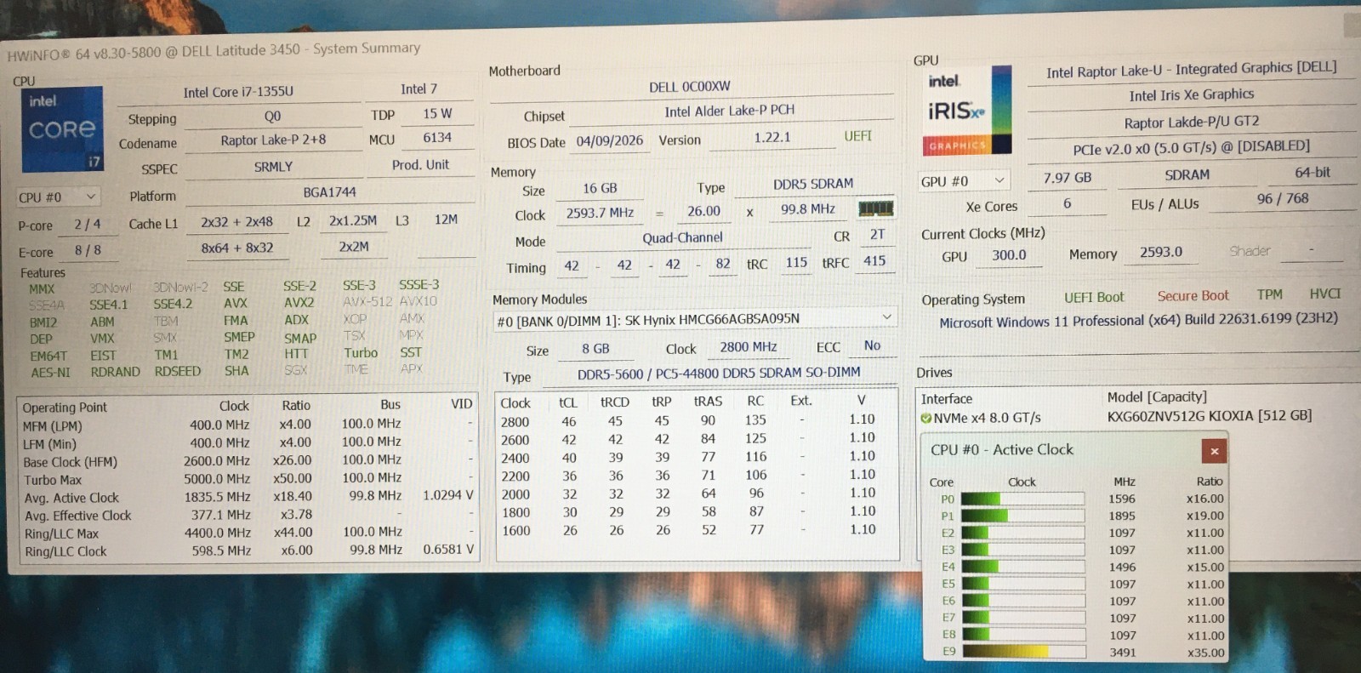Click the EUs / ALUs value 96 / 768
Viewport: 1361px width, 673px height.
click(1283, 199)
